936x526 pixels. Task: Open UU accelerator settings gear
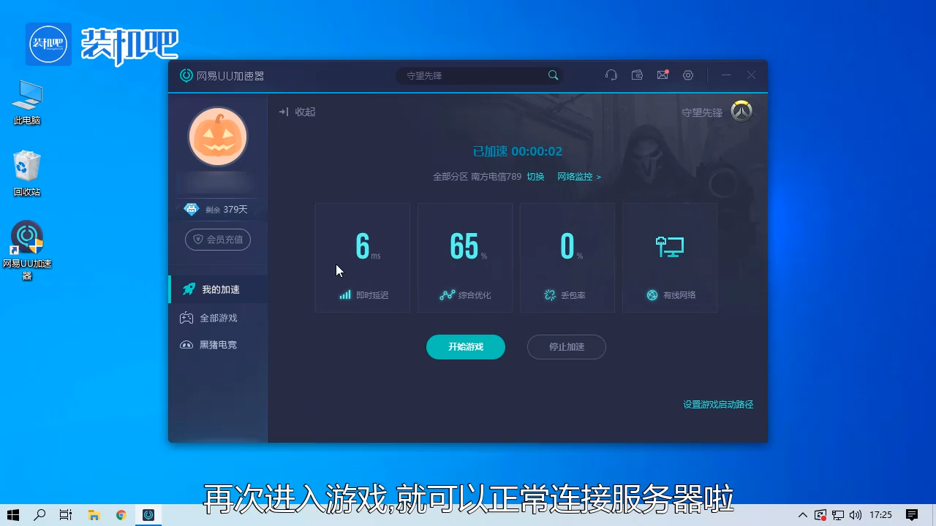(687, 75)
